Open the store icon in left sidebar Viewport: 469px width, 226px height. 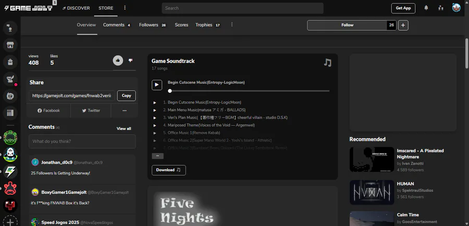(10, 45)
